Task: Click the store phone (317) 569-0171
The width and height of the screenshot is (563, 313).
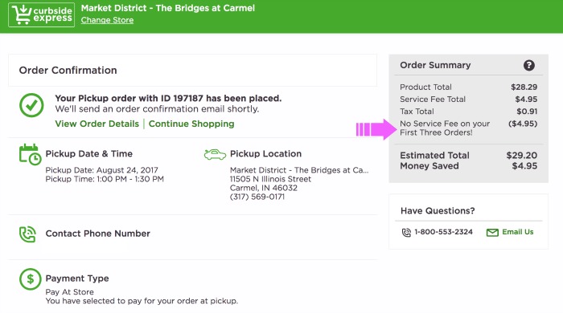Action: tap(257, 197)
